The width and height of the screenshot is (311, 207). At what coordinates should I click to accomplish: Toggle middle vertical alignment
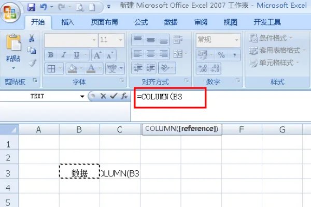[150, 40]
